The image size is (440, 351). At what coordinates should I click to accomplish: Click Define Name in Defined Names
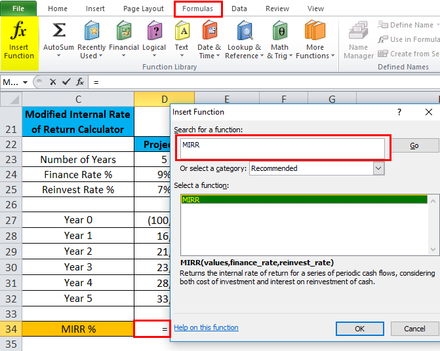(409, 25)
